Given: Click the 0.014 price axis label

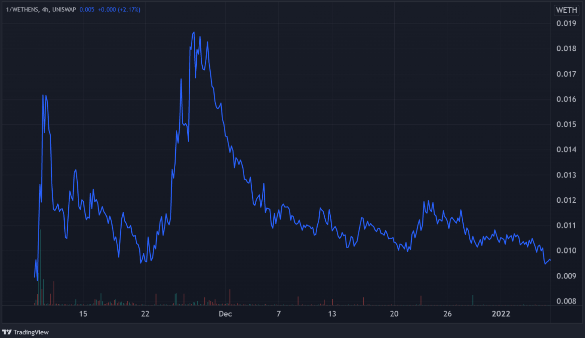Looking at the screenshot, I should click(566, 150).
